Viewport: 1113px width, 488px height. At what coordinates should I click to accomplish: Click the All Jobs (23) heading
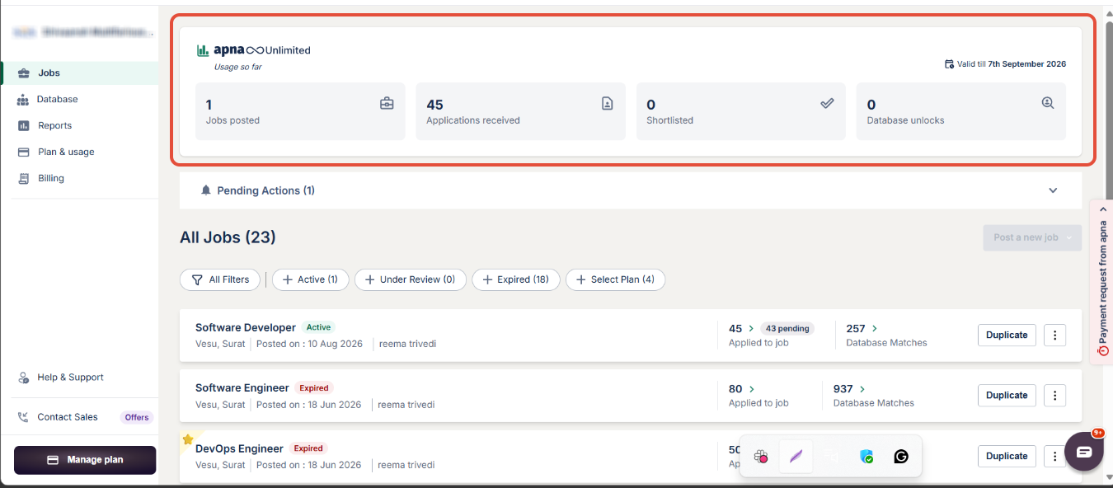pos(228,237)
